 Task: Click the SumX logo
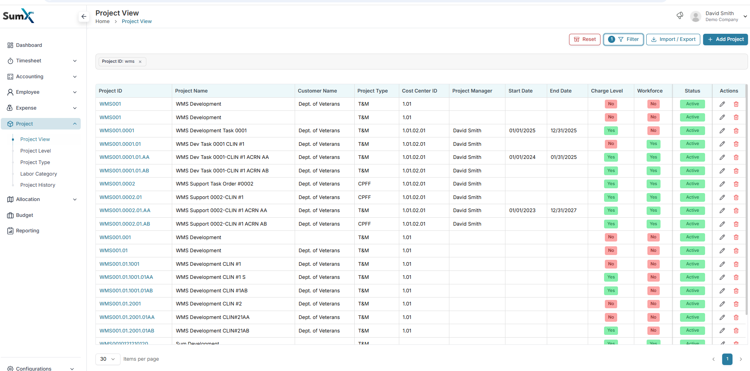tap(18, 16)
